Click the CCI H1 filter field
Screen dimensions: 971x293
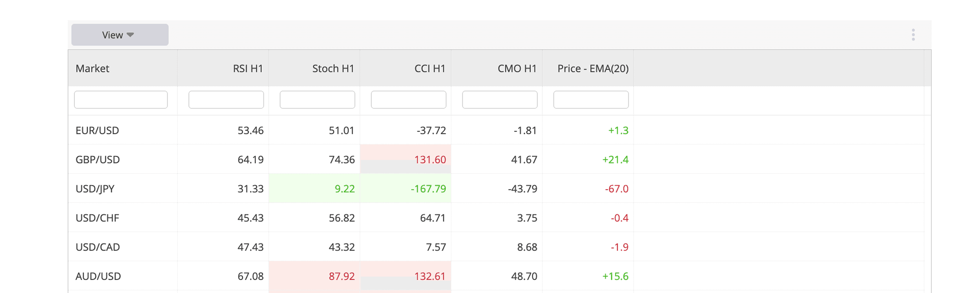(x=409, y=100)
